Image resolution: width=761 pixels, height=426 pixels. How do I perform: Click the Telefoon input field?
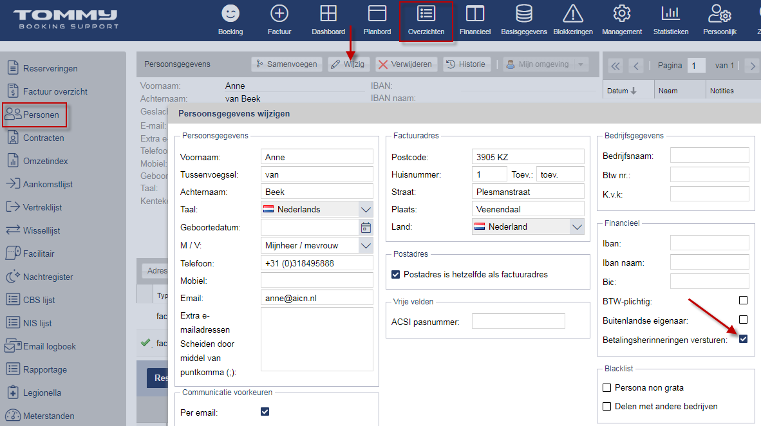(317, 263)
